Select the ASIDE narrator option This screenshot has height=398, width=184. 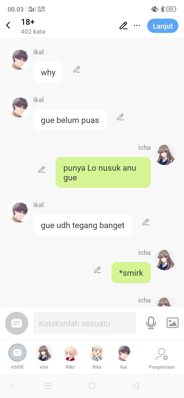tap(17, 356)
